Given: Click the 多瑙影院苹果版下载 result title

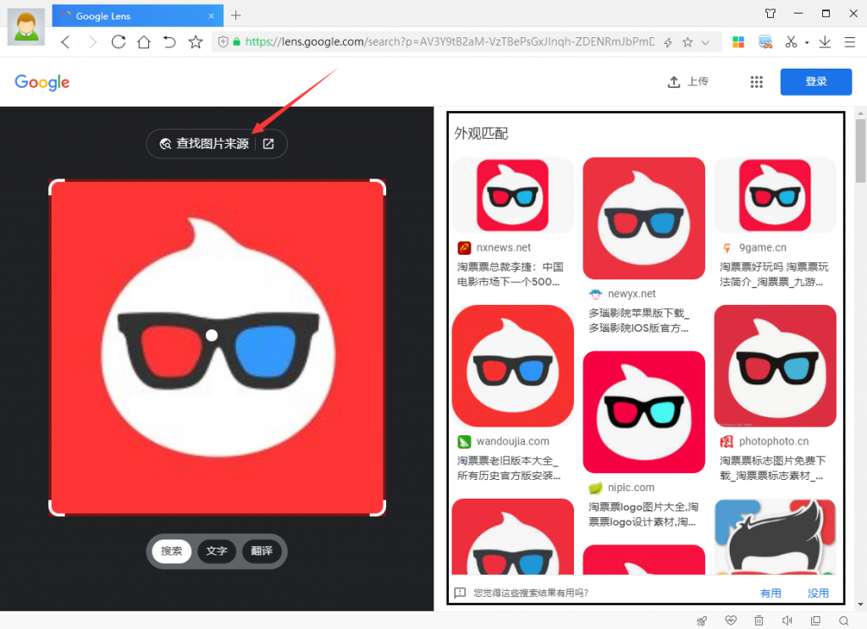Looking at the screenshot, I should tap(638, 321).
